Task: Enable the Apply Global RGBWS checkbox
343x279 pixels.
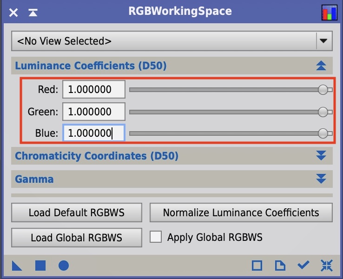Action: 156,237
